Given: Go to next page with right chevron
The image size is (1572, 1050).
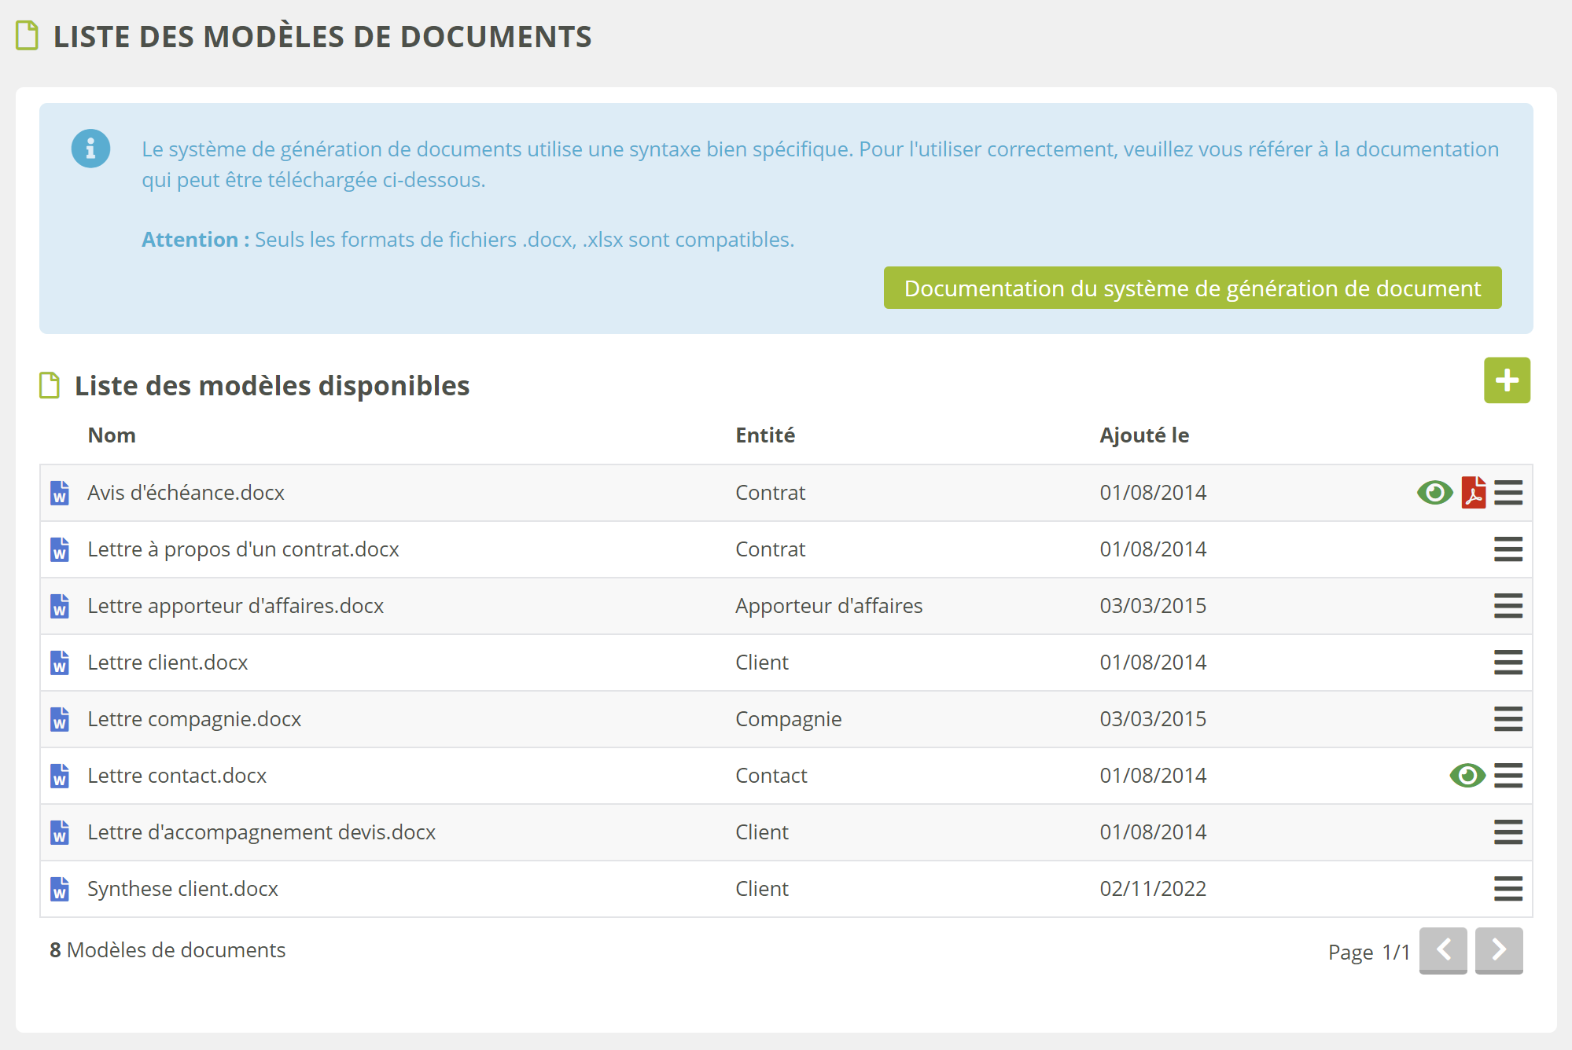Looking at the screenshot, I should click(1498, 949).
